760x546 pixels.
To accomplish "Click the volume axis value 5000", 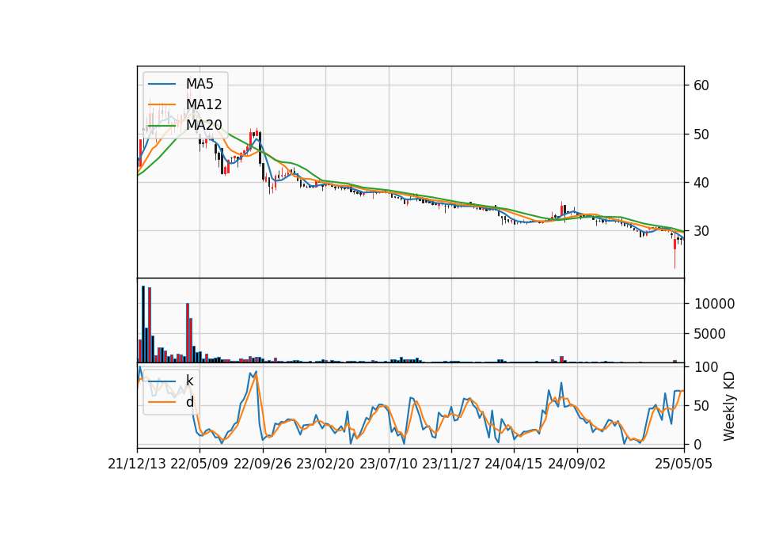I will coord(710,334).
